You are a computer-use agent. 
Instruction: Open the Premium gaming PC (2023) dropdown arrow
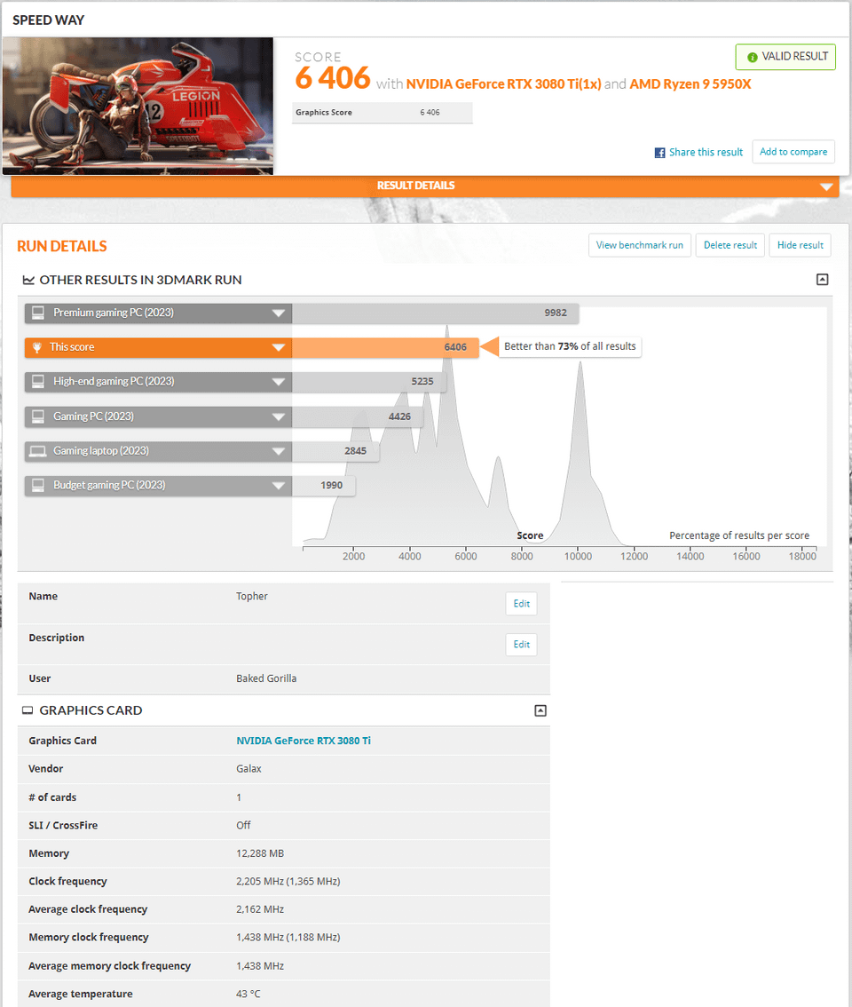click(278, 313)
